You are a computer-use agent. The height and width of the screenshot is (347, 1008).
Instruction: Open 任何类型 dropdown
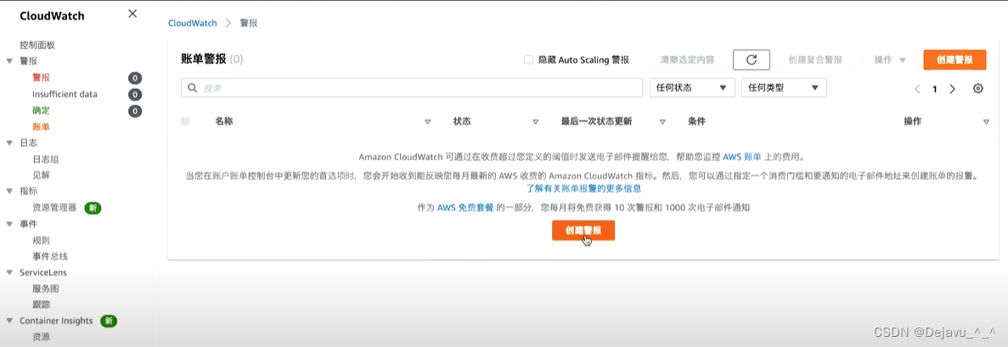tap(784, 88)
